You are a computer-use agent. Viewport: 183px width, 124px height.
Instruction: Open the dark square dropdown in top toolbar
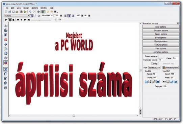tap(56, 12)
